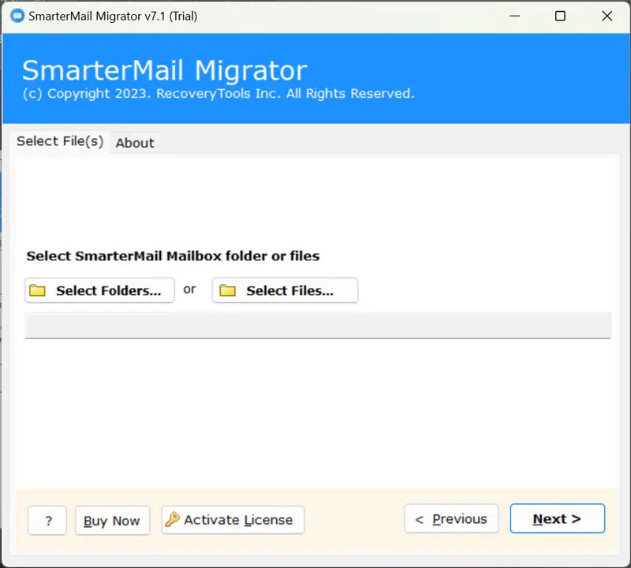Click the SmarterMail Migrator title bar app icon
631x568 pixels.
(x=17, y=16)
